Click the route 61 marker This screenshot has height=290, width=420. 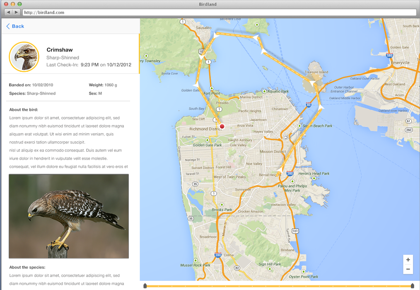(408, 121)
